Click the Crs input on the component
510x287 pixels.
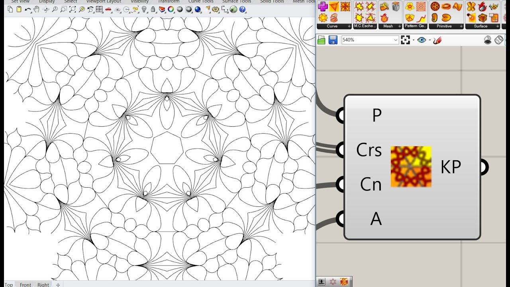click(x=369, y=150)
